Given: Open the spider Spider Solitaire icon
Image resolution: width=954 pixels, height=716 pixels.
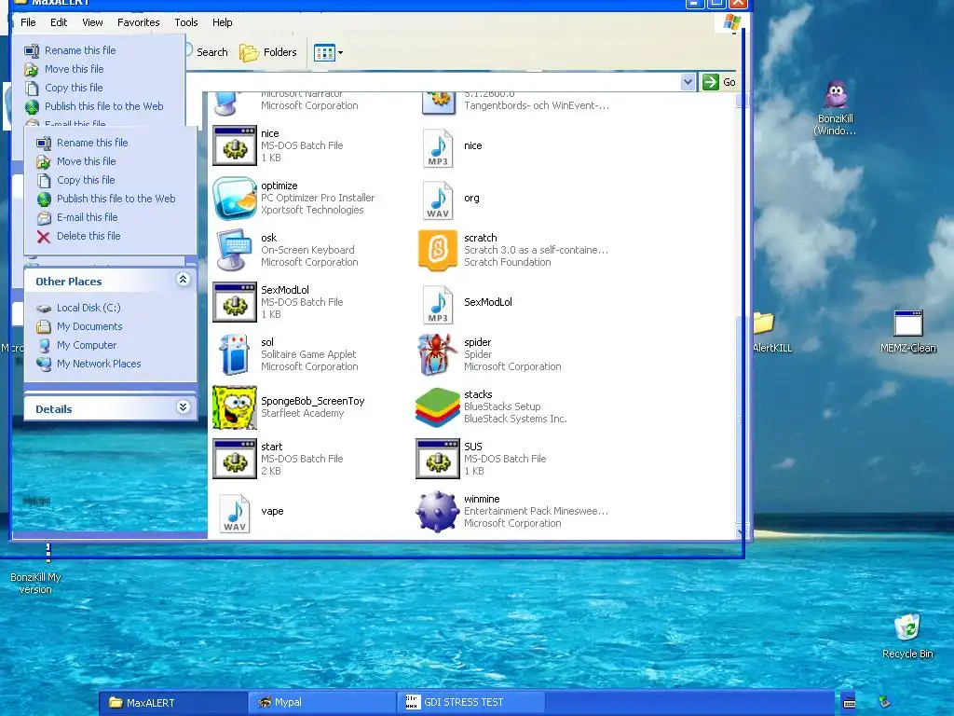Looking at the screenshot, I should pos(438,354).
